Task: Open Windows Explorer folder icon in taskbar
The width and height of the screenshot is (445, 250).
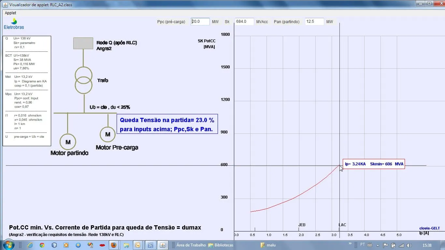Action: coord(126,245)
